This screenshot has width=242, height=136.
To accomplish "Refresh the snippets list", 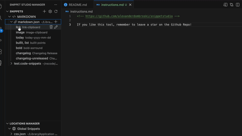I will 56,11.
